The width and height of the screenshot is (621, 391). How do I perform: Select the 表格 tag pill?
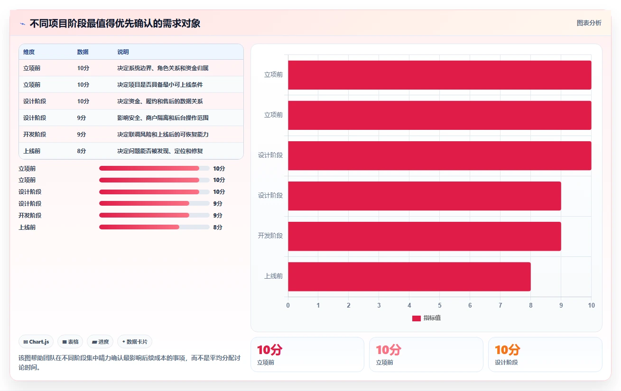click(70, 342)
